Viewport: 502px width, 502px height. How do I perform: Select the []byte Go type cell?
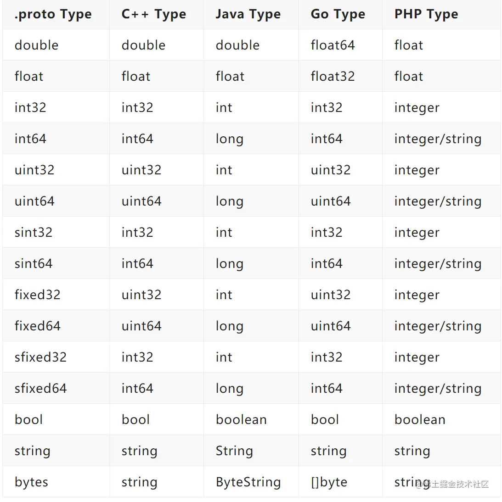(329, 482)
